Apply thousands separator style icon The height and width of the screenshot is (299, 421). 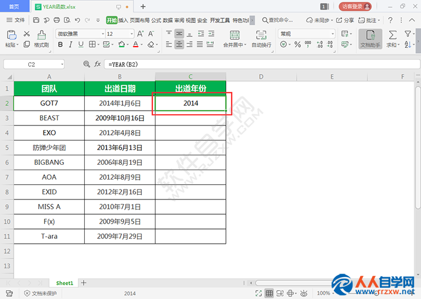pyautogui.click(x=308, y=44)
